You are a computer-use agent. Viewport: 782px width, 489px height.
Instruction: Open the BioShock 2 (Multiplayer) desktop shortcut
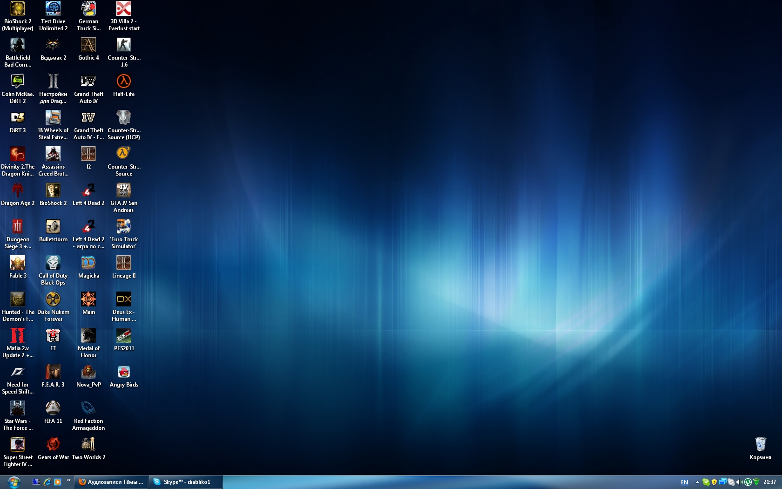18,16
